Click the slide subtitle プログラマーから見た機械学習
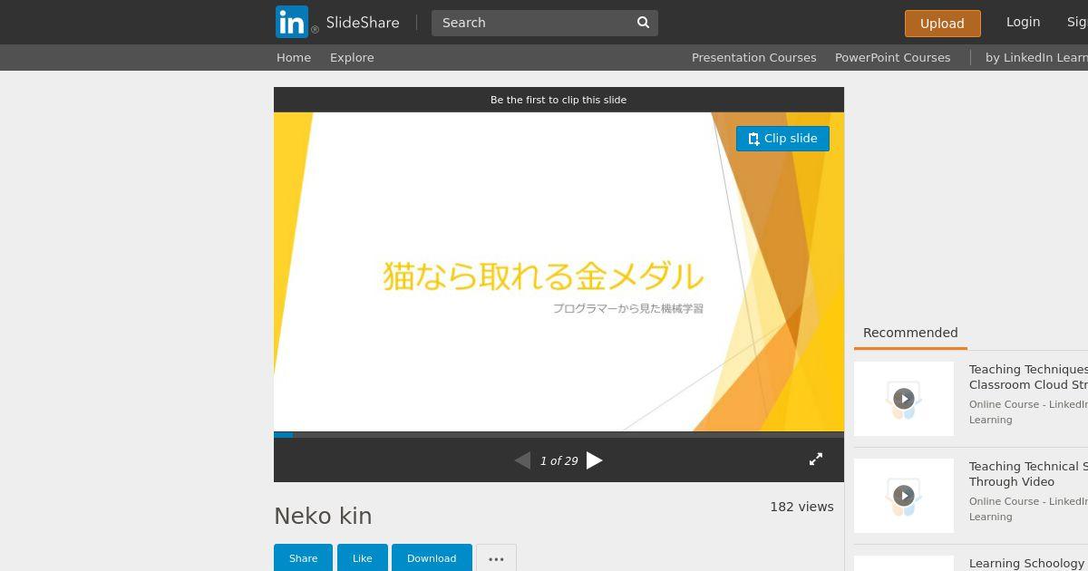 628,308
